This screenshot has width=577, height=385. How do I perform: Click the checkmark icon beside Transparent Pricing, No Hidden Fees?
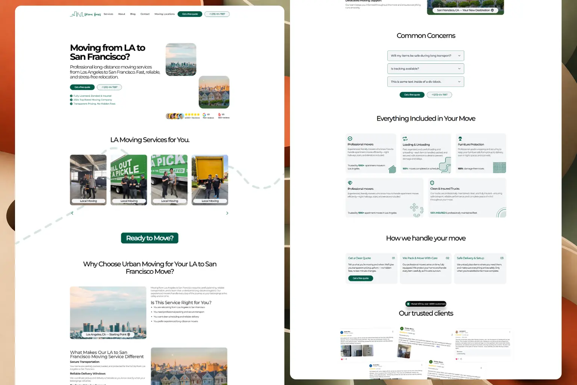[71, 104]
